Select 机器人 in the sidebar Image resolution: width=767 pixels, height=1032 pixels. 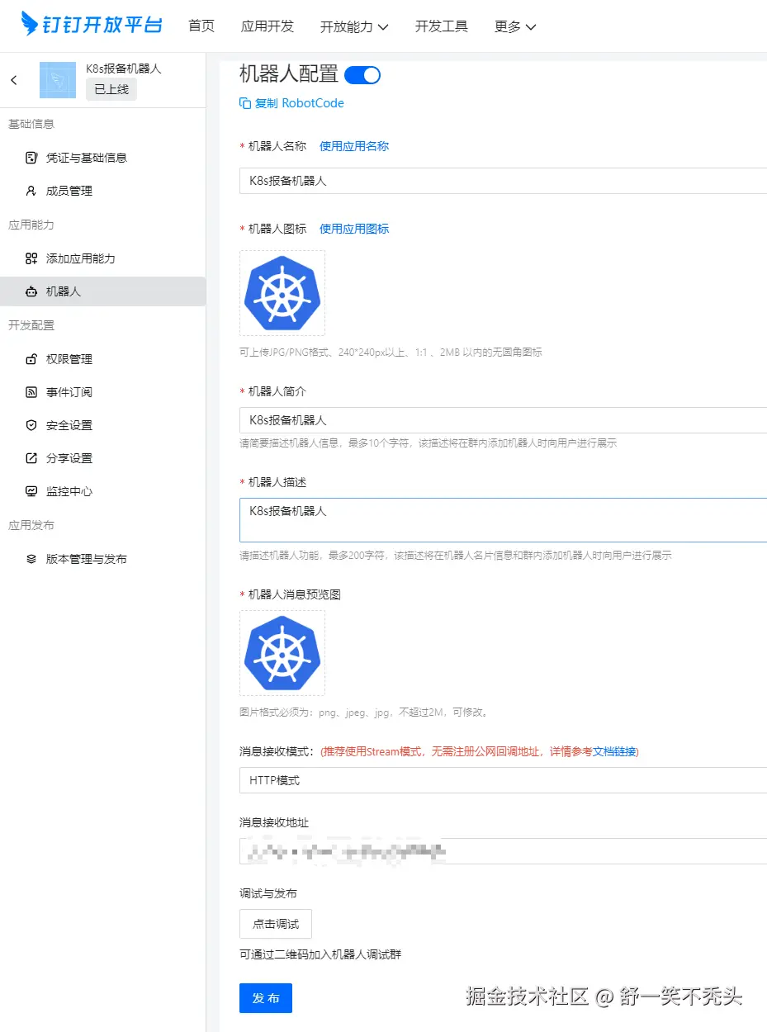pyautogui.click(x=102, y=291)
